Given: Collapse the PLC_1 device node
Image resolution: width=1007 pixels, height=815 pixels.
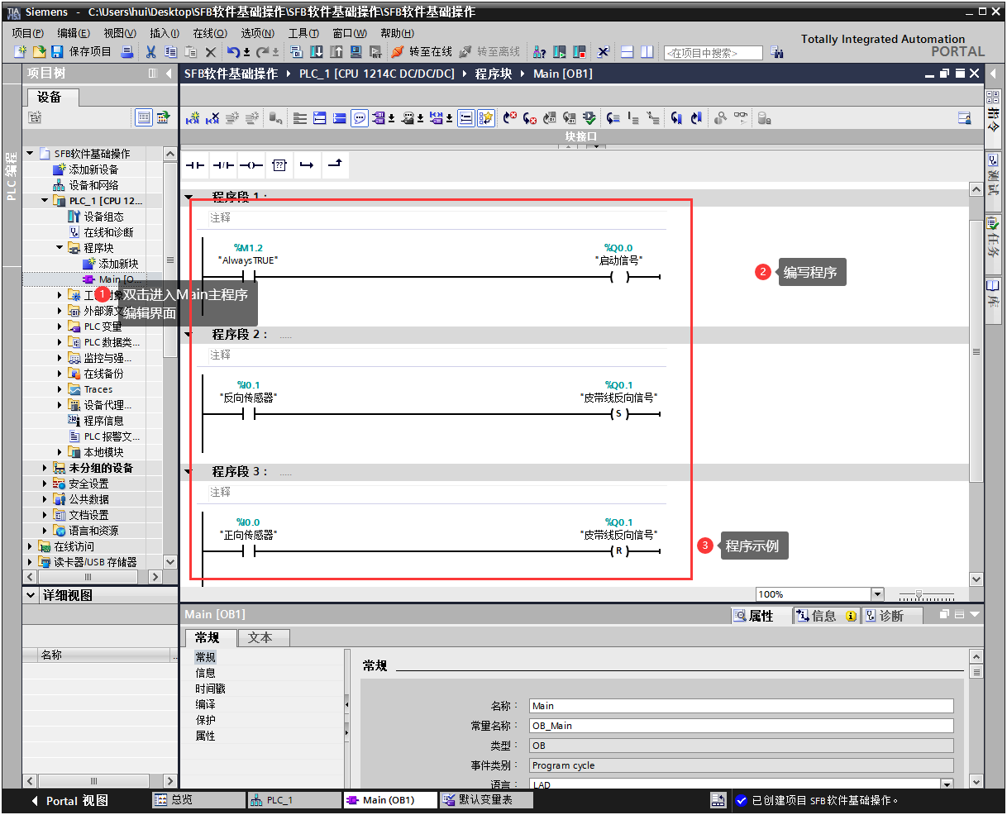Looking at the screenshot, I should coord(45,201).
